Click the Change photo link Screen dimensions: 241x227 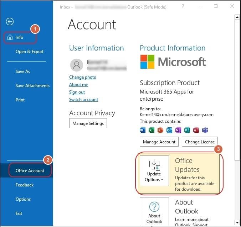83,77
